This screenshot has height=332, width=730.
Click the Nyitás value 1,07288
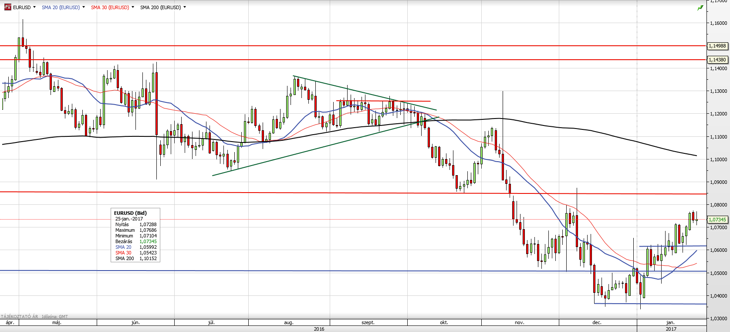pyautogui.click(x=148, y=224)
